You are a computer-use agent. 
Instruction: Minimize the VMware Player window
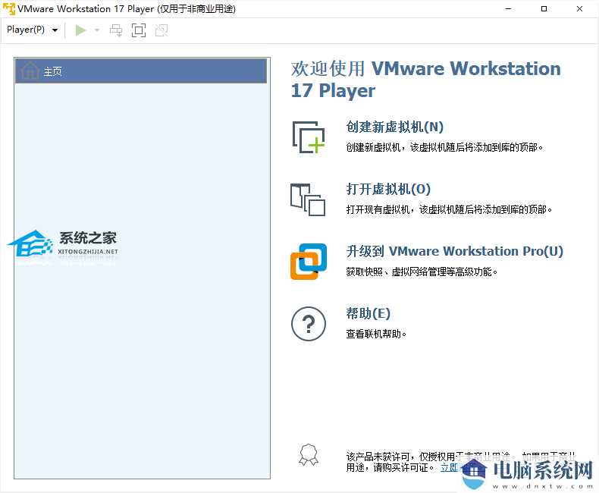click(508, 9)
